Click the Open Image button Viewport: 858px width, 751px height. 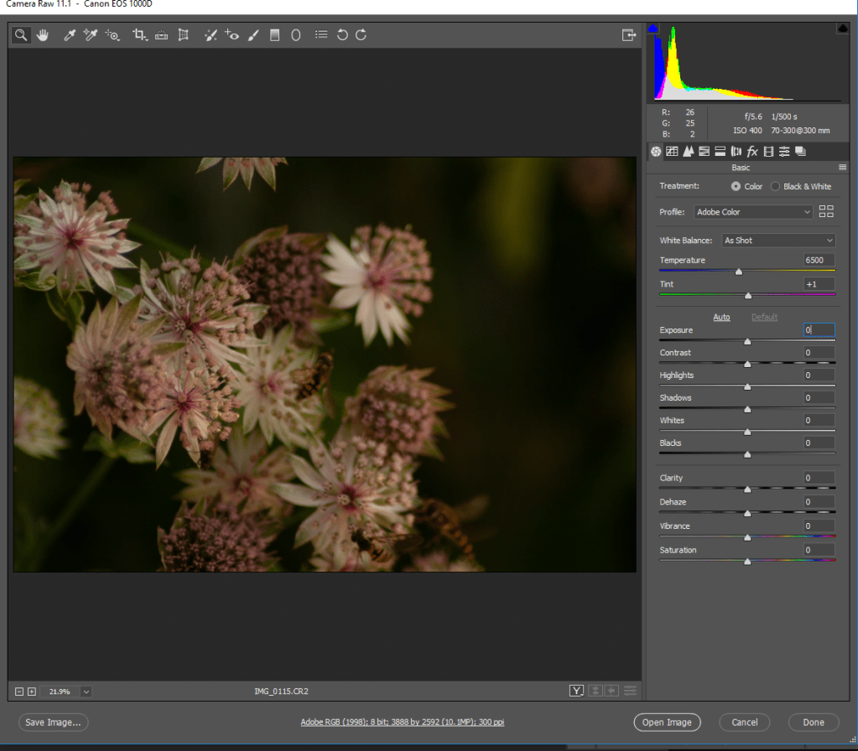[x=667, y=723]
